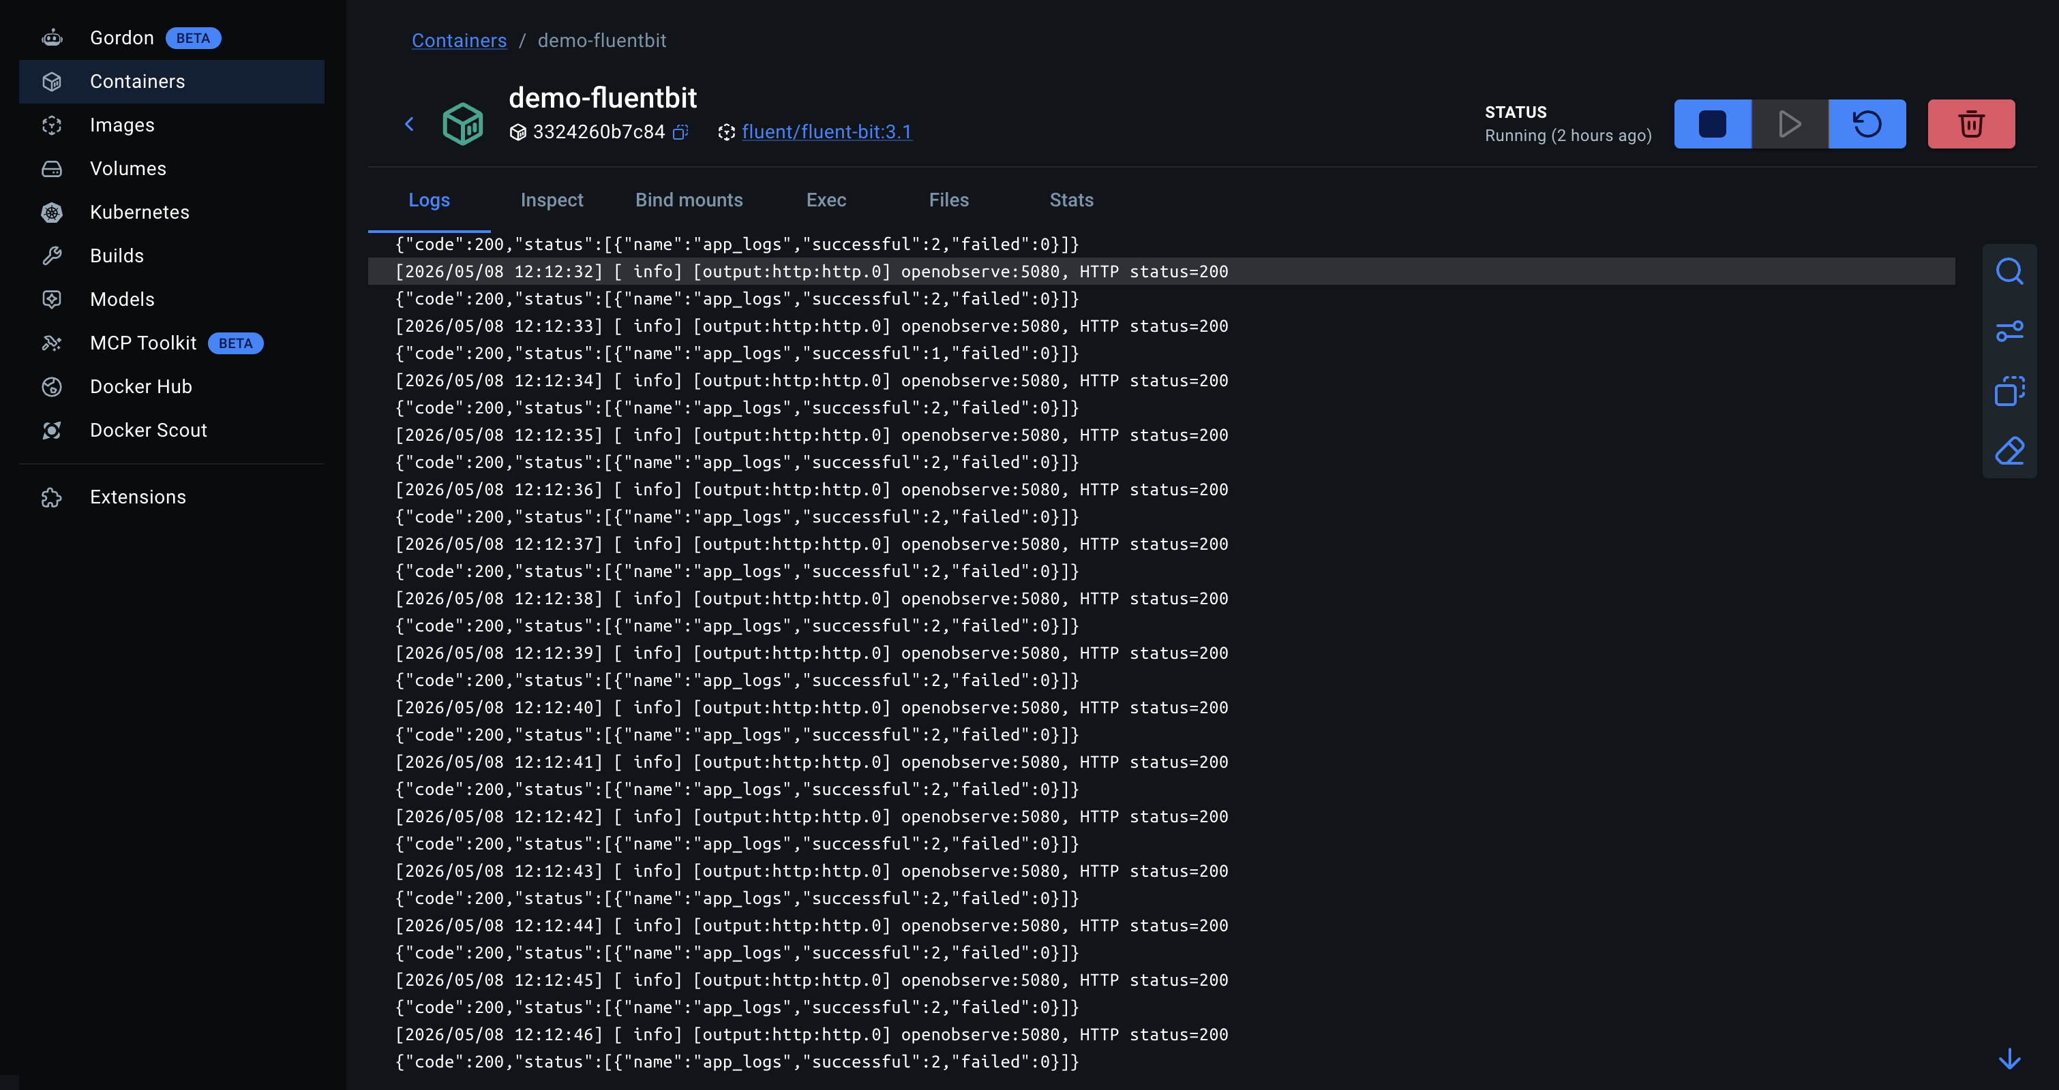Click the MCP Toolkit icon
Screen dimensions: 2059x1090
point(52,343)
